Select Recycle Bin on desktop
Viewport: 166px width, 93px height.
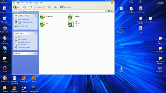point(5,20)
